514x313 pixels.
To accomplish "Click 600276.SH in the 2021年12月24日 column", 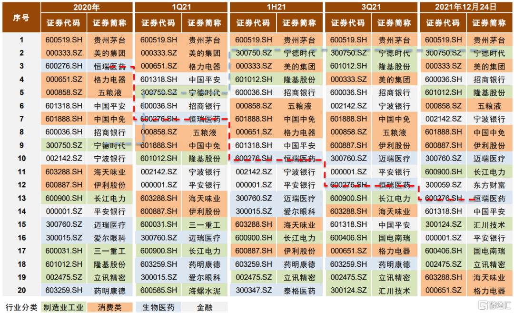I will pos(443,198).
